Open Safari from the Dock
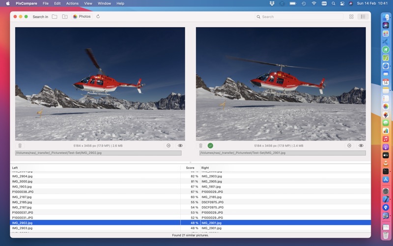This screenshot has height=246, width=393. (x=386, y=66)
